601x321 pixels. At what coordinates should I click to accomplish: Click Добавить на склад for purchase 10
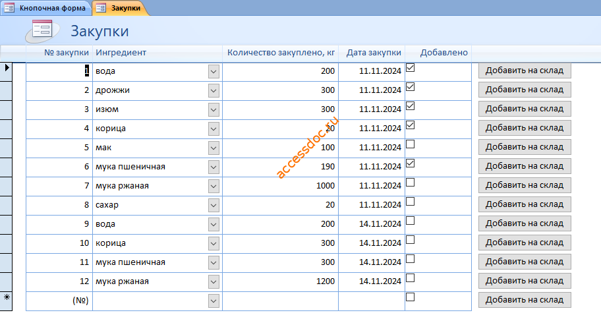click(x=525, y=243)
